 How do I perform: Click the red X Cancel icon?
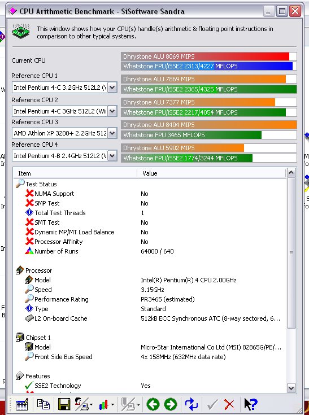[x=229, y=404]
